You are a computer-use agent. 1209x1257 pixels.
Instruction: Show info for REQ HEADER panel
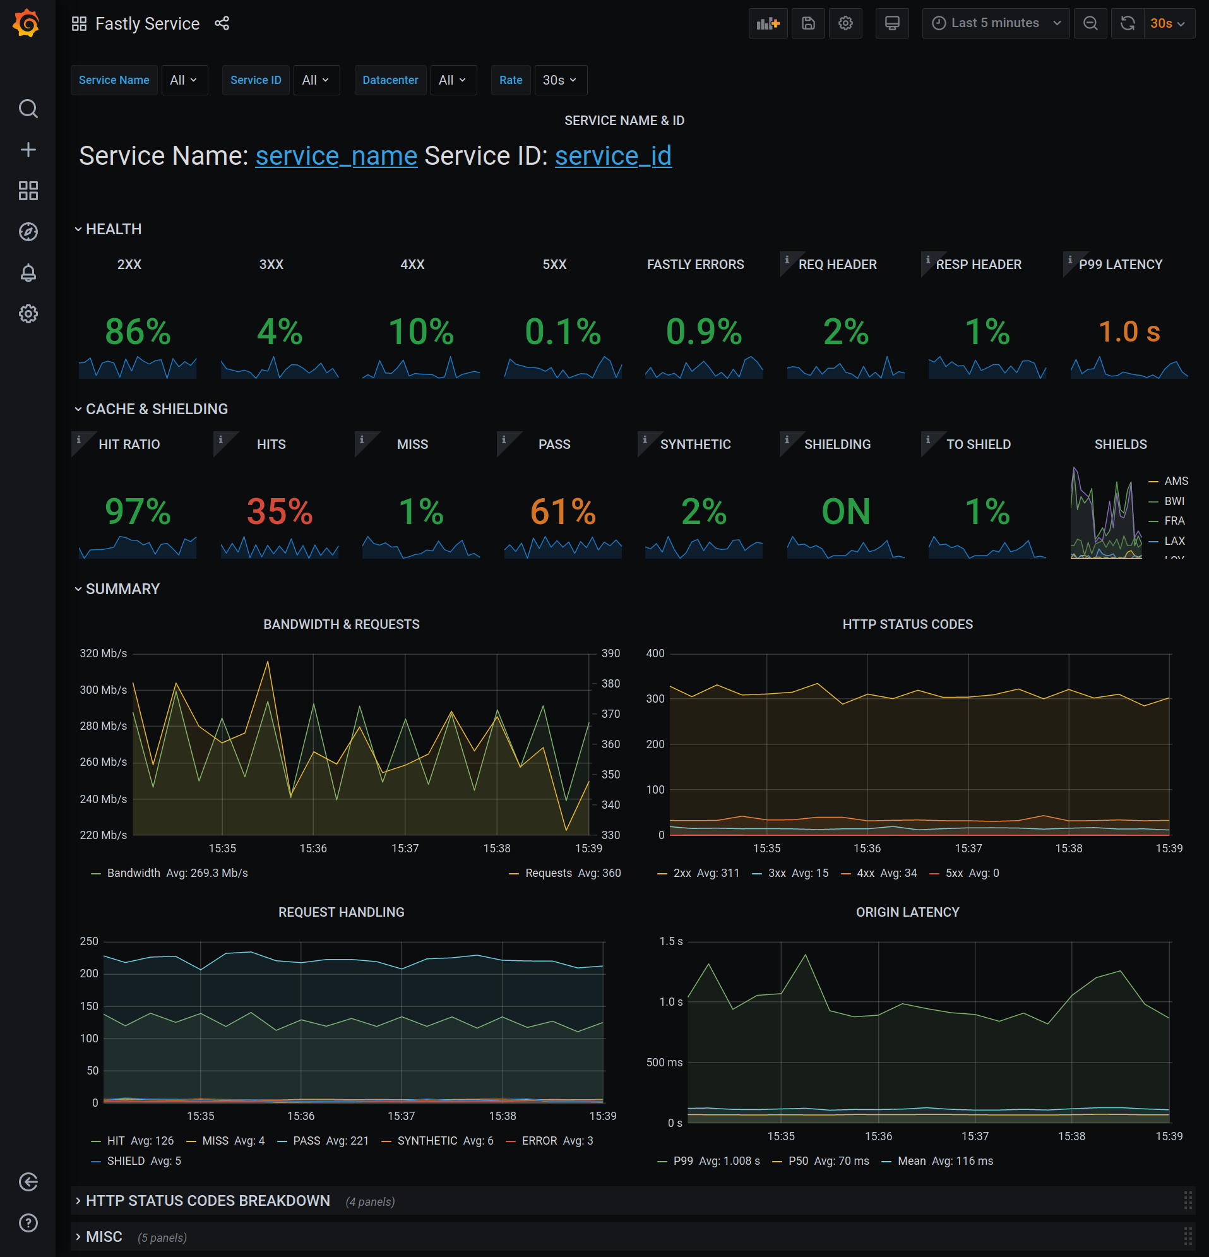[x=787, y=259]
